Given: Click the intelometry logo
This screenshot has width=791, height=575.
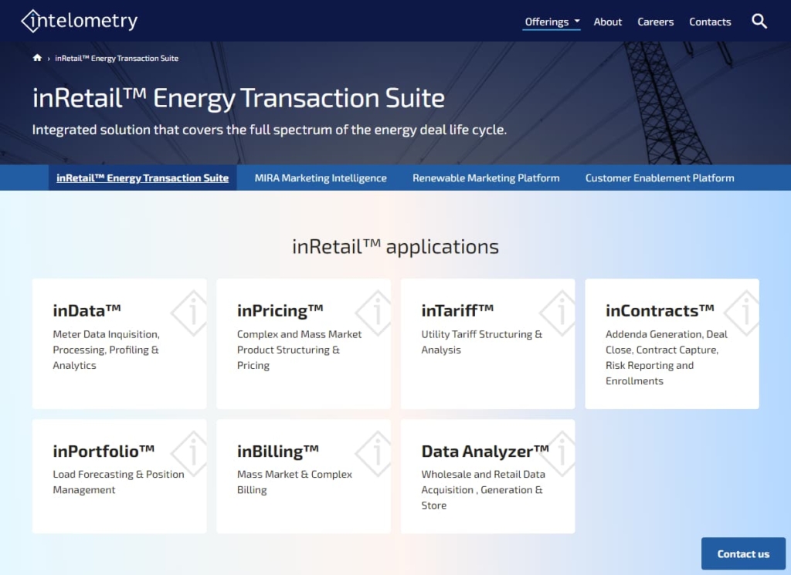Looking at the screenshot, I should [80, 21].
